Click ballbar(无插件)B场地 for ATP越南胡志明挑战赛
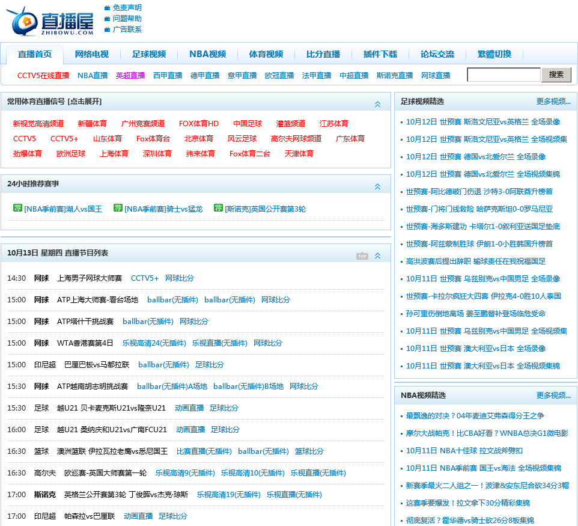This screenshot has height=526, width=578. [x=249, y=386]
